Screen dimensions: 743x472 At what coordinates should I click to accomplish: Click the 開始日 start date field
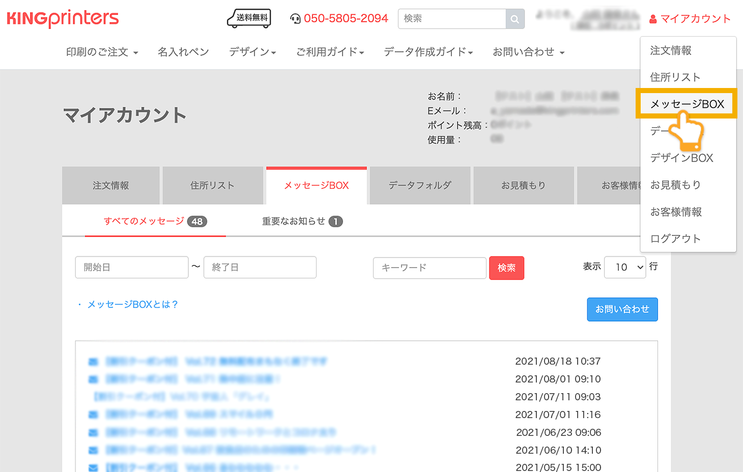pyautogui.click(x=132, y=268)
